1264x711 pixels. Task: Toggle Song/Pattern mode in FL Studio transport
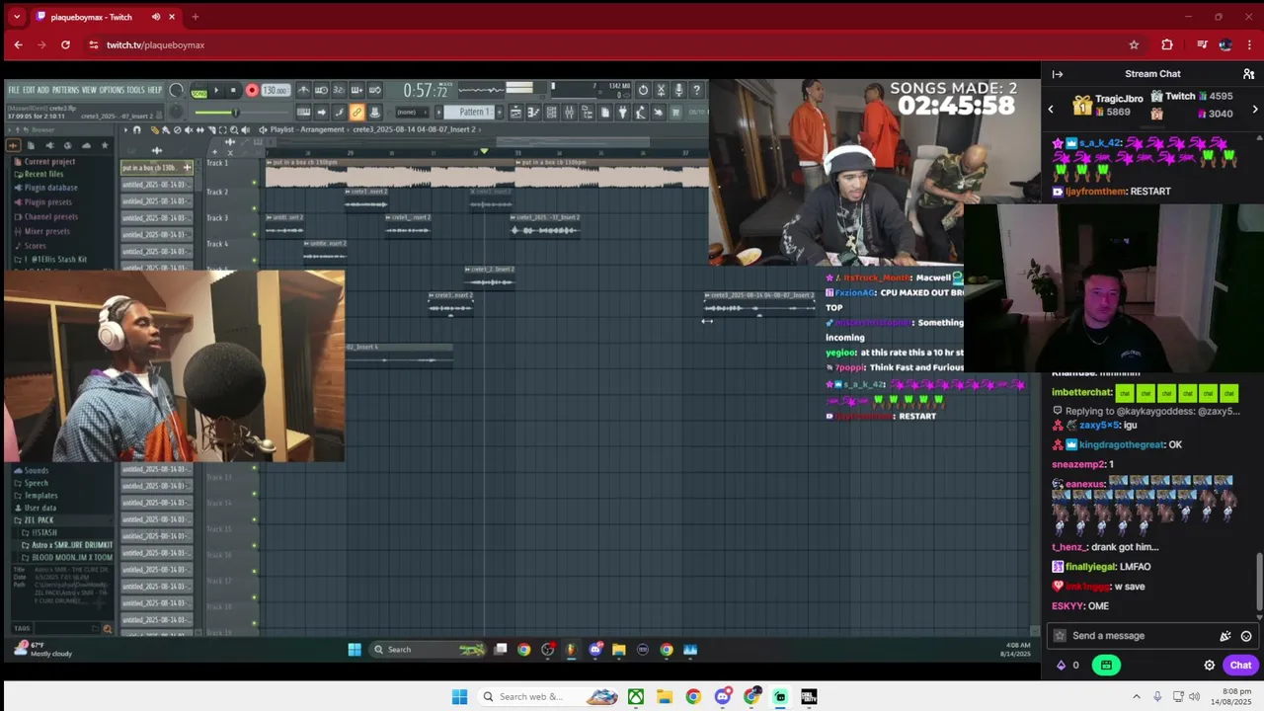pos(199,92)
